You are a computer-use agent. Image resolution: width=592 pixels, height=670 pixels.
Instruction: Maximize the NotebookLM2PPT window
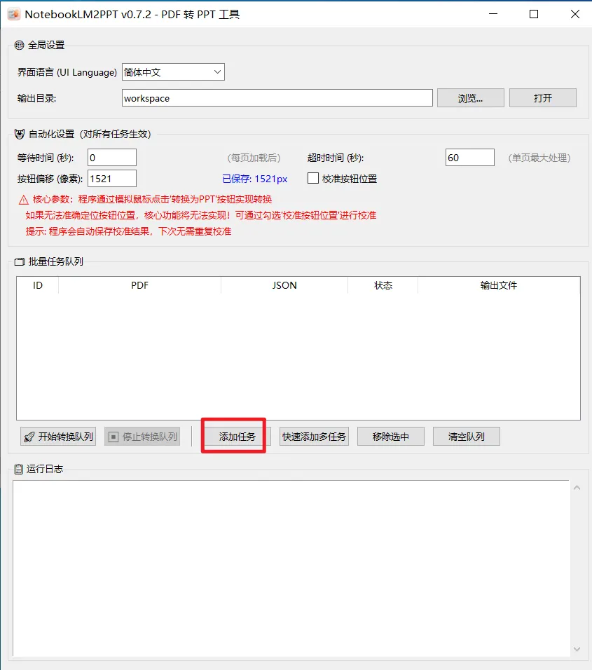[x=534, y=14]
